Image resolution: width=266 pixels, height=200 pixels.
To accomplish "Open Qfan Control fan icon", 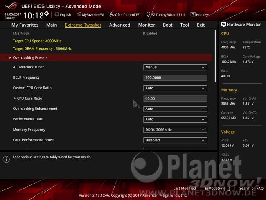I will pyautogui.click(x=112, y=15).
